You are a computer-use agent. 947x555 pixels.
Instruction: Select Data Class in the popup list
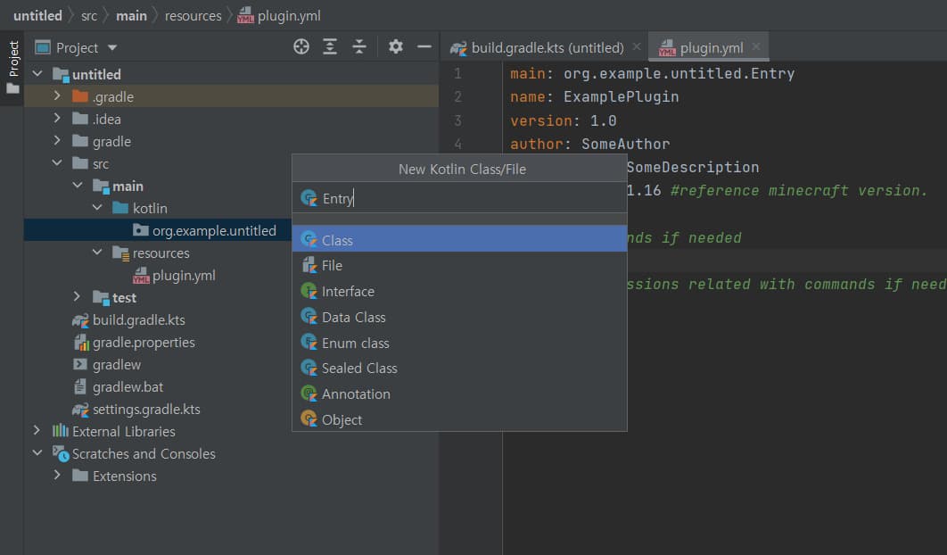pos(353,317)
